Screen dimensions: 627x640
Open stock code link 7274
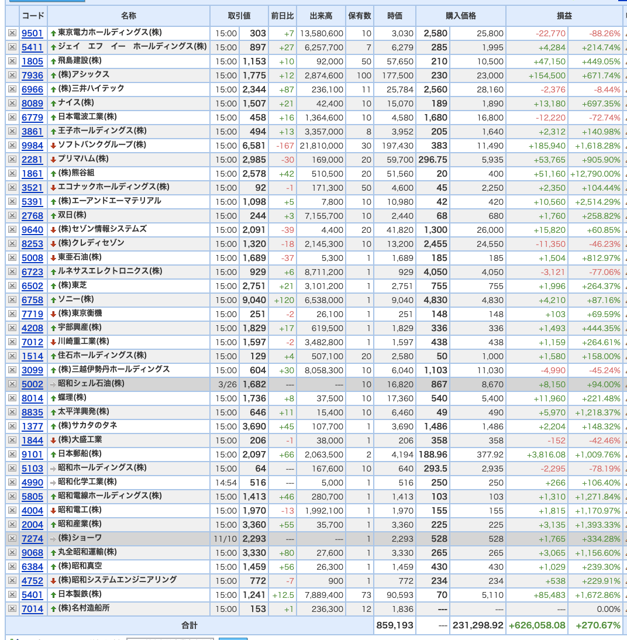tap(32, 539)
